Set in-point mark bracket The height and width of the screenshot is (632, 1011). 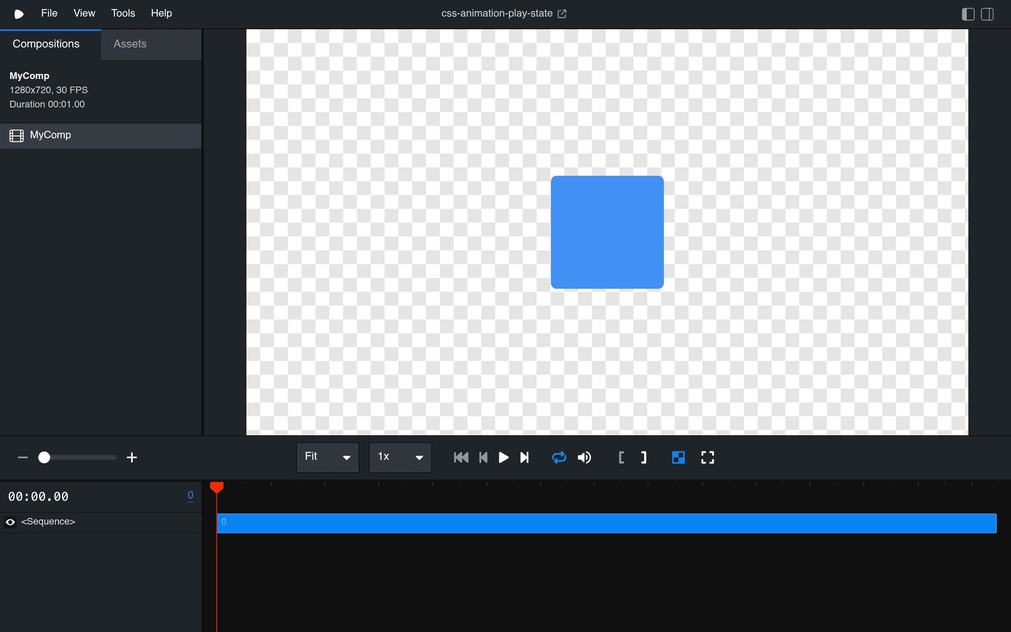pos(621,457)
